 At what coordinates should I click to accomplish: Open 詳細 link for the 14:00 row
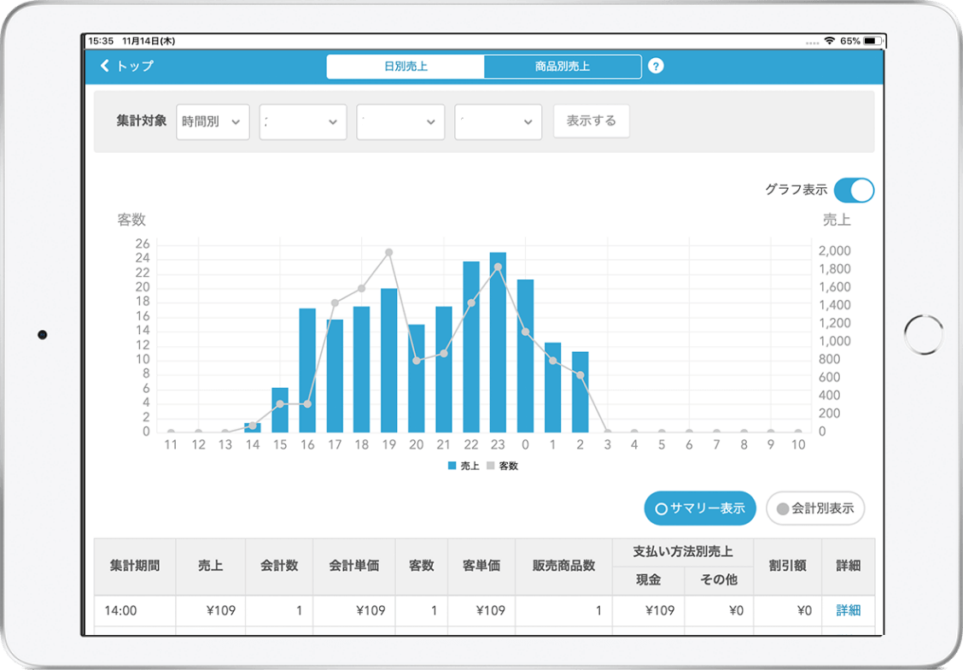pyautogui.click(x=848, y=610)
